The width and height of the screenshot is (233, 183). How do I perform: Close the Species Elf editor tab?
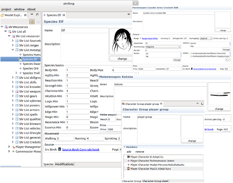pyautogui.click(x=64, y=15)
